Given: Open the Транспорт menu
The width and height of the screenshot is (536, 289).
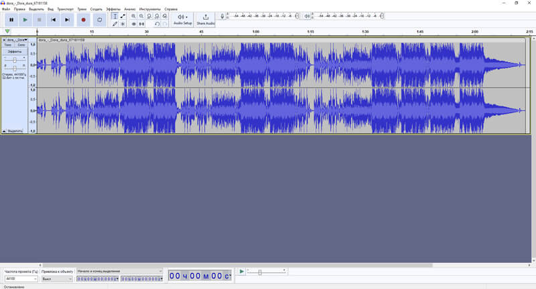Looking at the screenshot, I should 65,9.
